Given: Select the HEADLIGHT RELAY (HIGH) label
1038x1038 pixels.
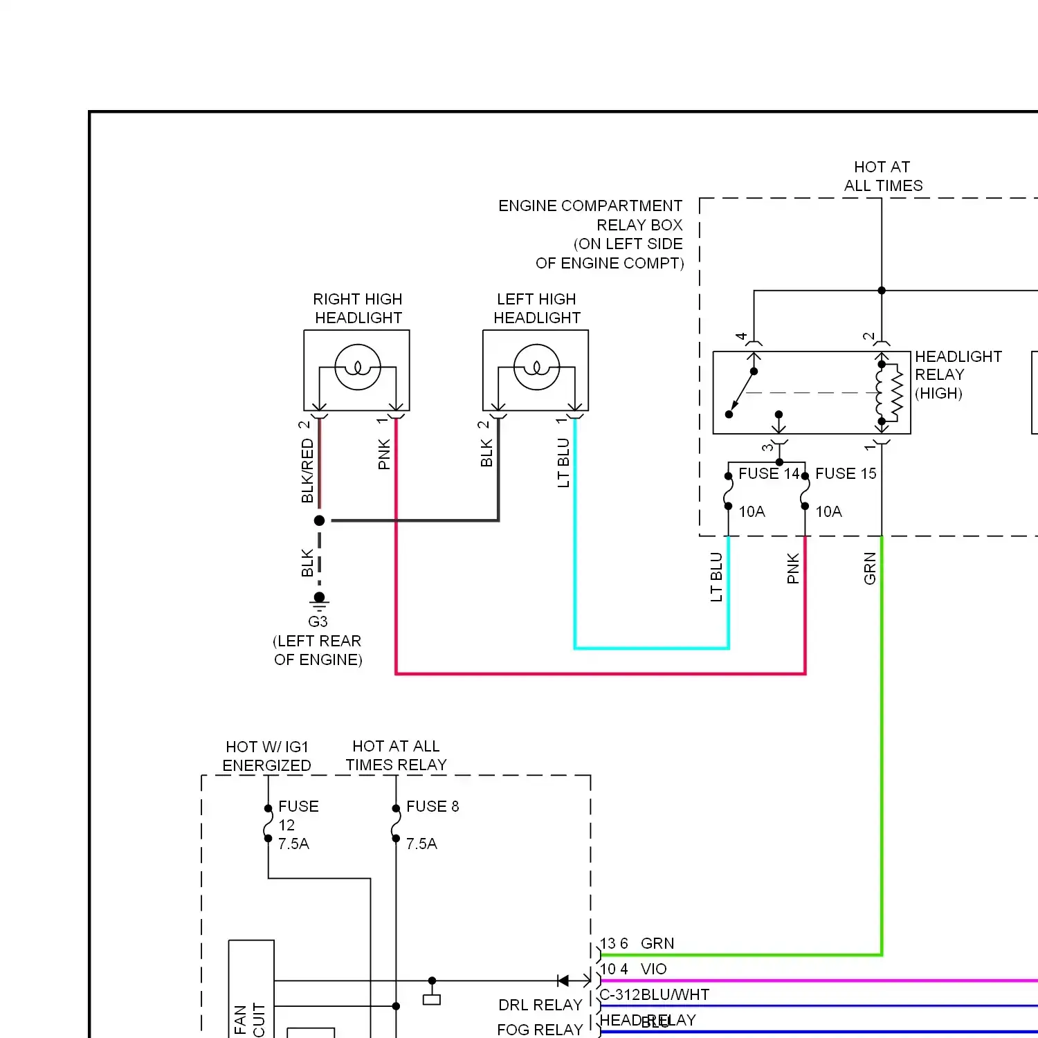Looking at the screenshot, I should click(958, 374).
